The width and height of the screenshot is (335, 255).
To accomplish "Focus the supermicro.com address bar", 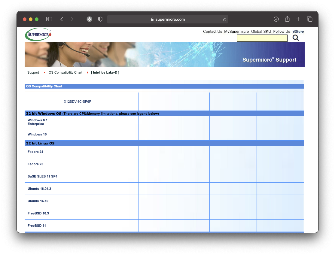I will point(168,19).
